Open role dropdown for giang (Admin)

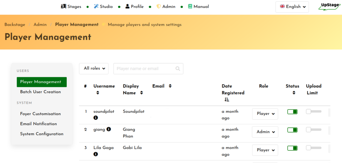pyautogui.click(x=265, y=132)
